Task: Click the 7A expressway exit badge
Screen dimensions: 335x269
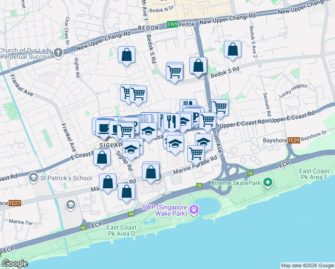Action: click(250, 174)
